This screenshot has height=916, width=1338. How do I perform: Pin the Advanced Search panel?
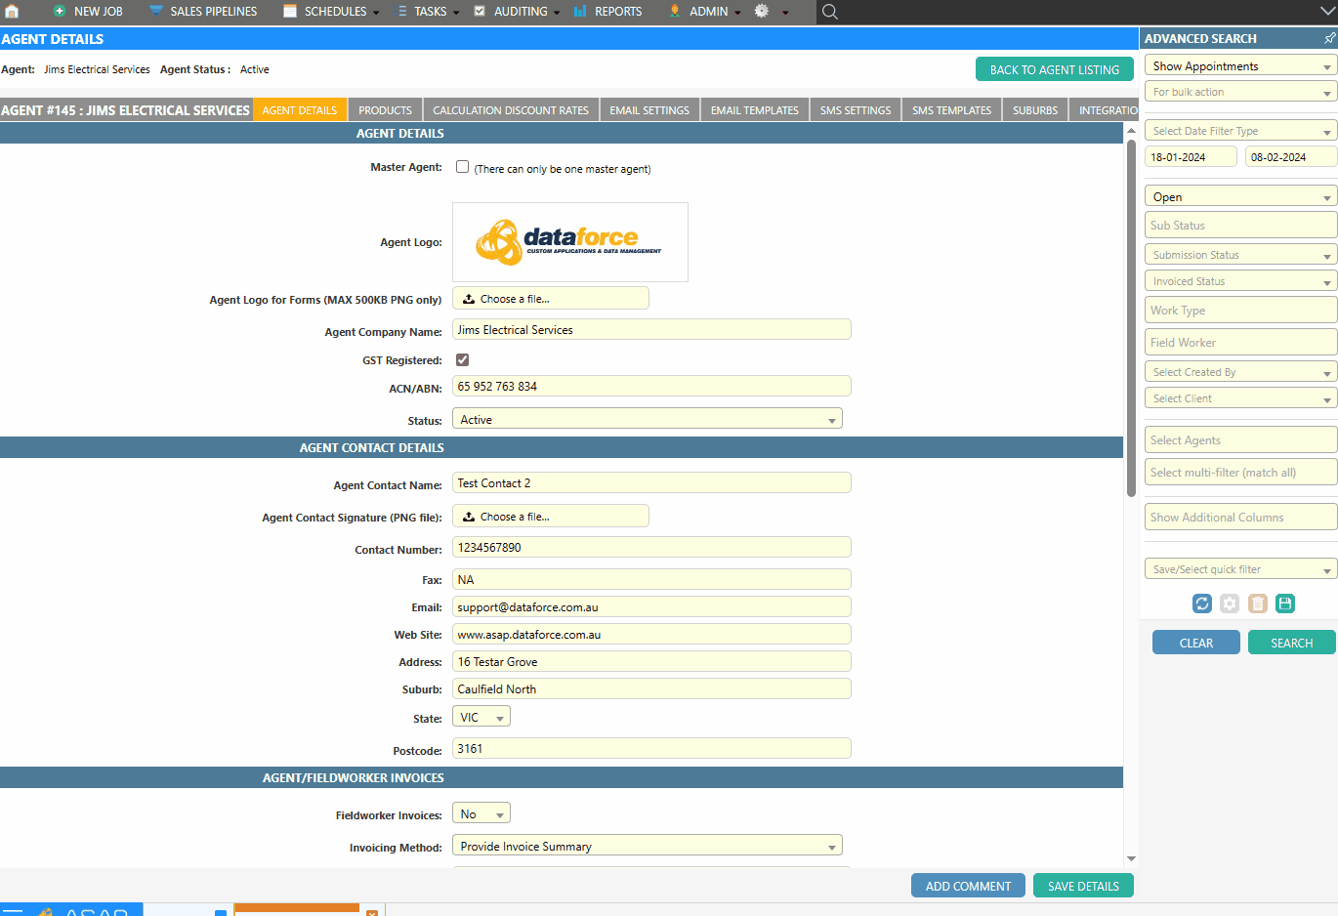pyautogui.click(x=1329, y=38)
